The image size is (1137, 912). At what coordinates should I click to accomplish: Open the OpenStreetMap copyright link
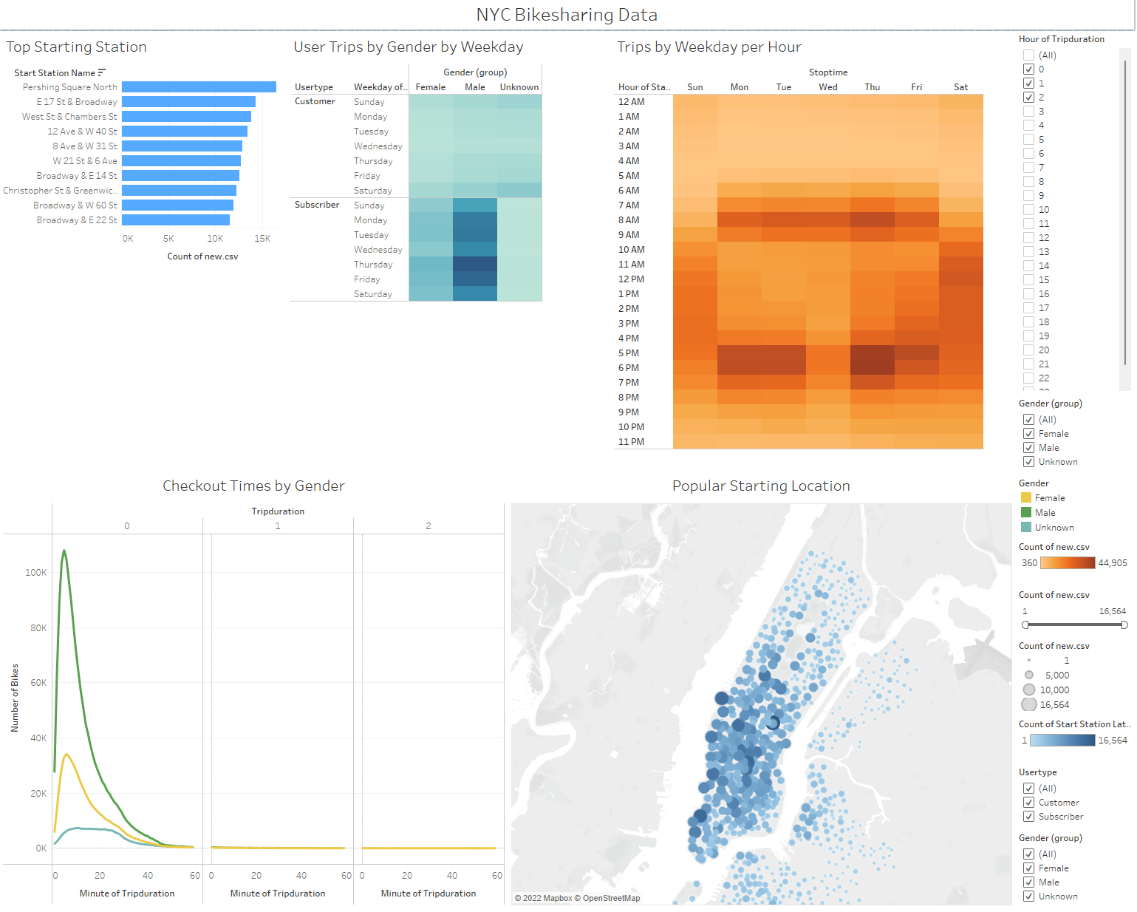click(x=611, y=898)
